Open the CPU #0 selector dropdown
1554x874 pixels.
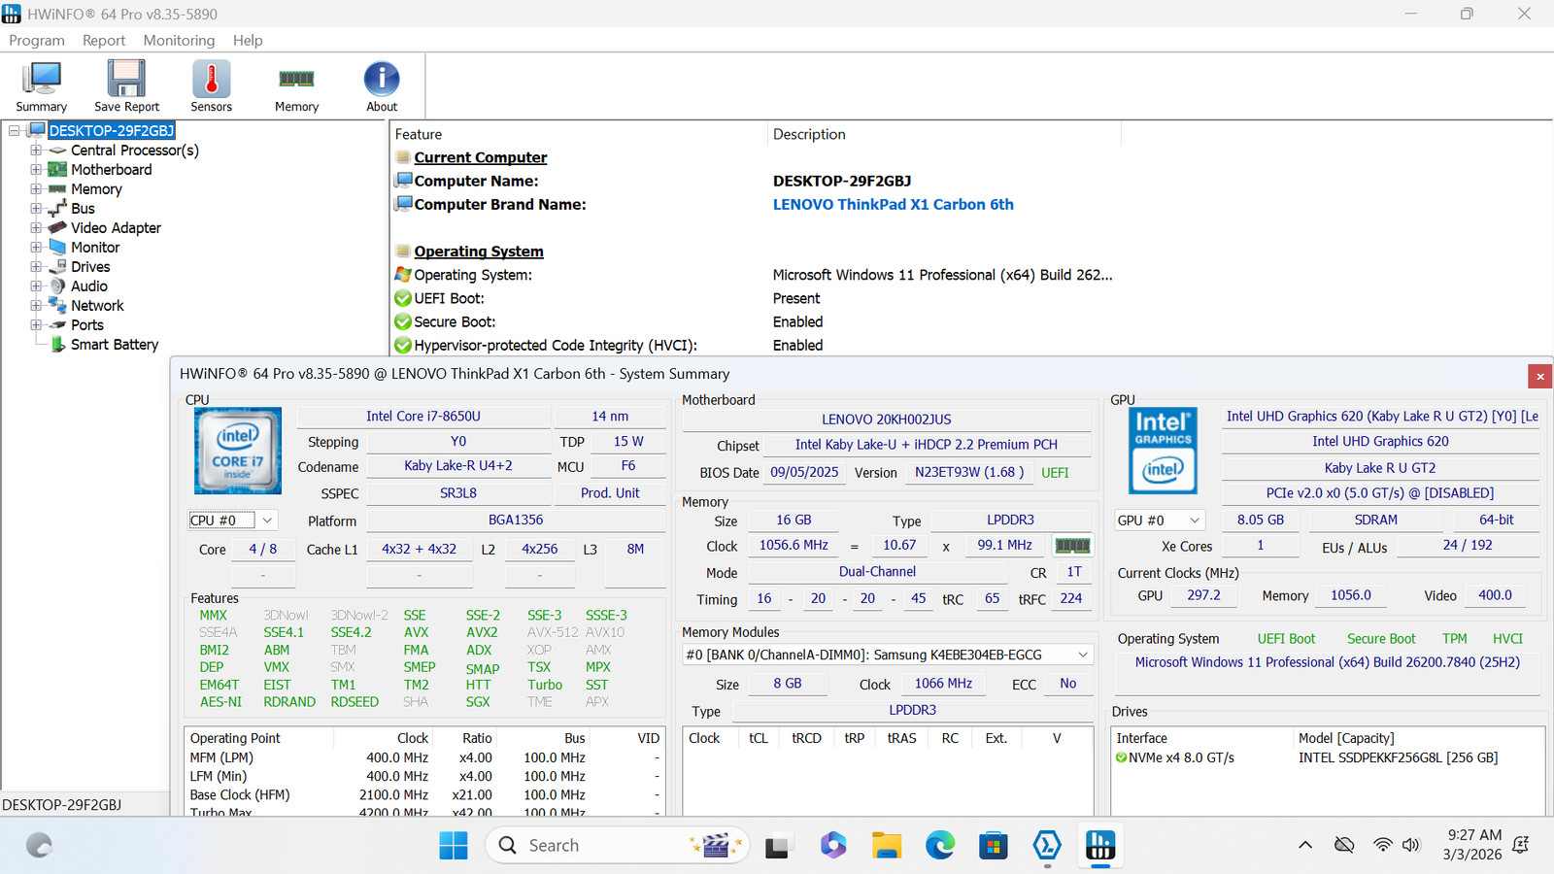232,521
